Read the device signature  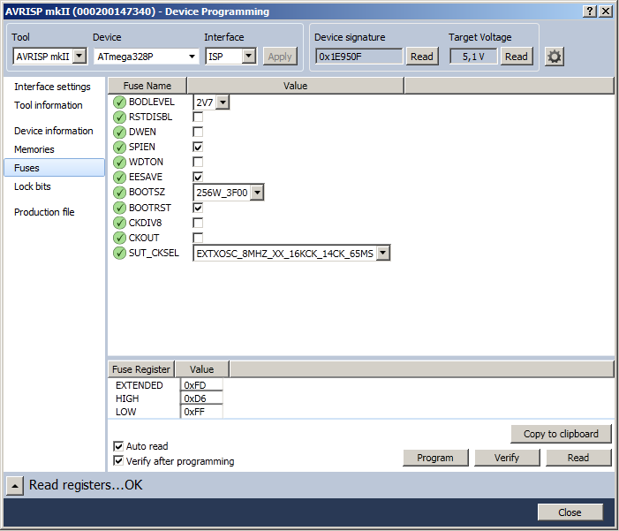click(x=421, y=57)
